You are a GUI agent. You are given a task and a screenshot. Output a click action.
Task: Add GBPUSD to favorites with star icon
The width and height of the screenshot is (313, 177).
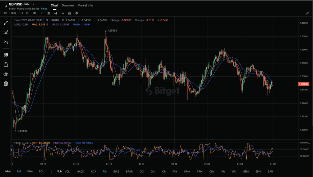pos(6,6)
